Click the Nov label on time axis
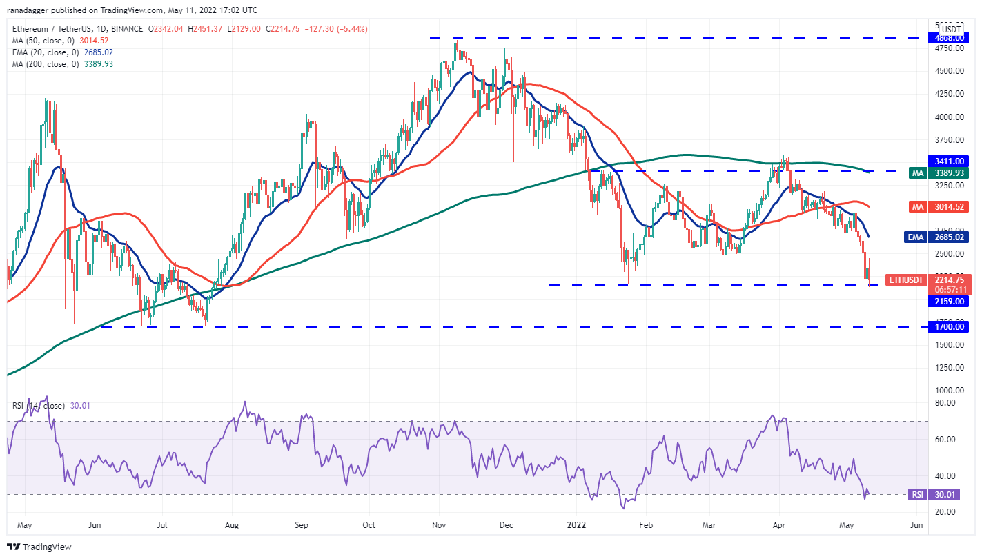 click(x=440, y=525)
